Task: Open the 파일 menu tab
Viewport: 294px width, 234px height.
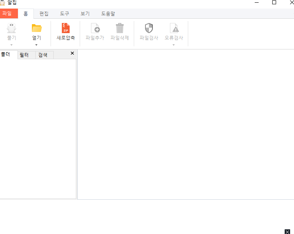Action: click(x=9, y=14)
